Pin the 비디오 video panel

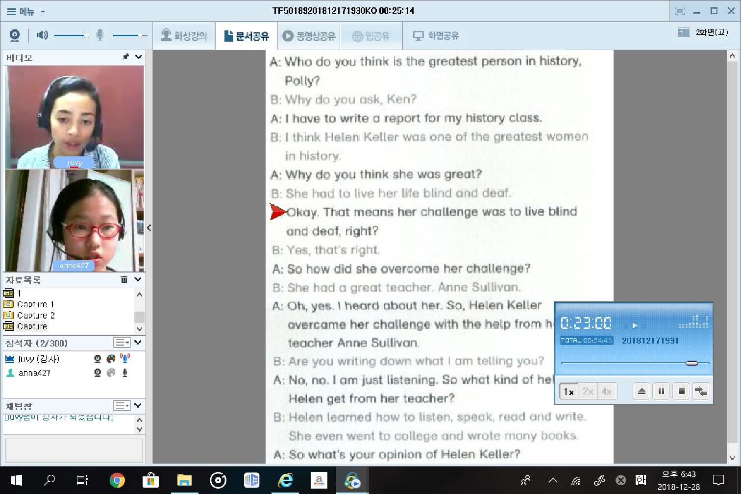click(x=126, y=57)
